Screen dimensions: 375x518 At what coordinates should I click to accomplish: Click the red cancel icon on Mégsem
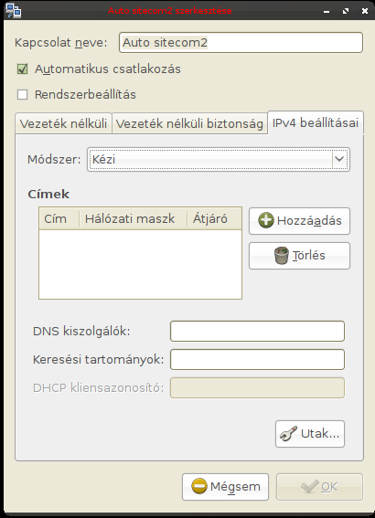coord(199,486)
